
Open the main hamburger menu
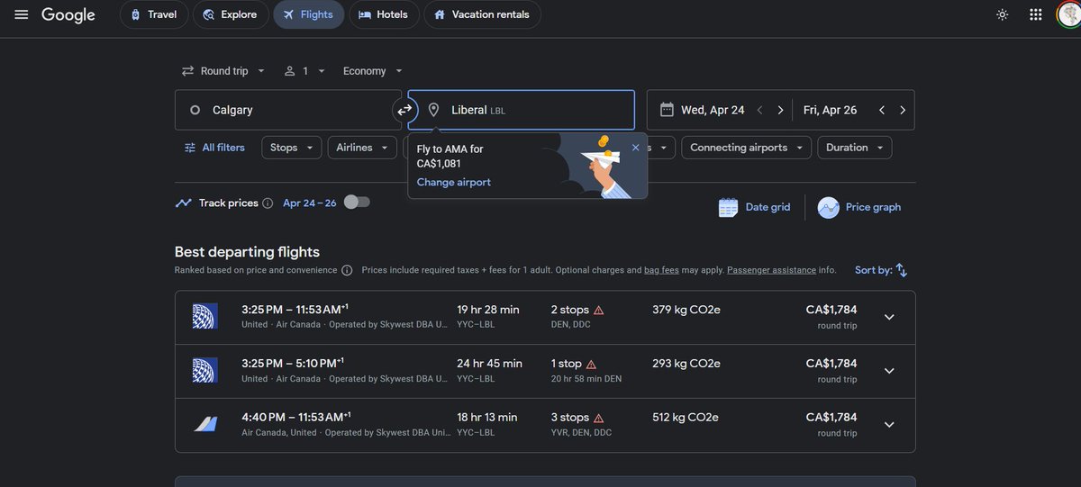(21, 14)
